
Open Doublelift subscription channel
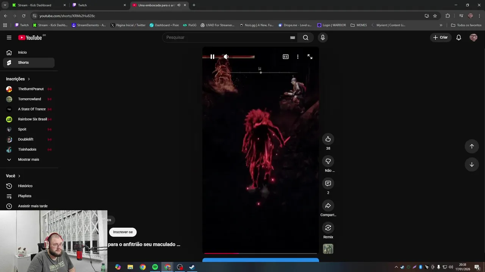(x=29, y=139)
